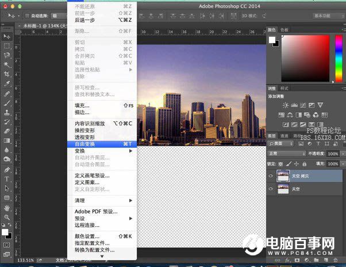The image size is (346, 267).
Task: Enable the 自动选择 checkbox
Action: click(x=27, y=16)
